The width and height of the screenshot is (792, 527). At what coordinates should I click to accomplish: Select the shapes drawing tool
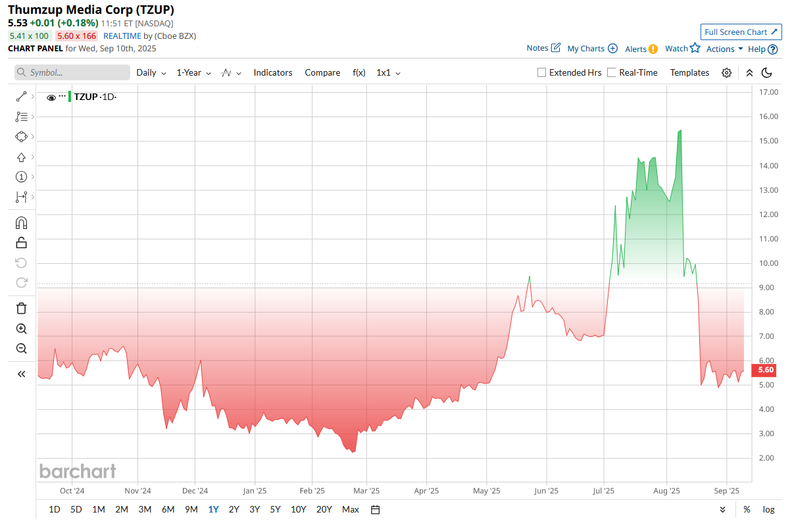tap(21, 137)
